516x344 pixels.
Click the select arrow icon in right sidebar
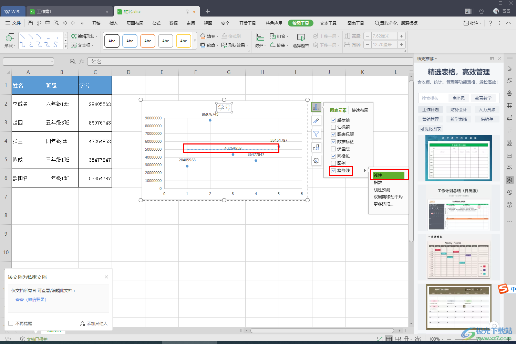click(509, 69)
